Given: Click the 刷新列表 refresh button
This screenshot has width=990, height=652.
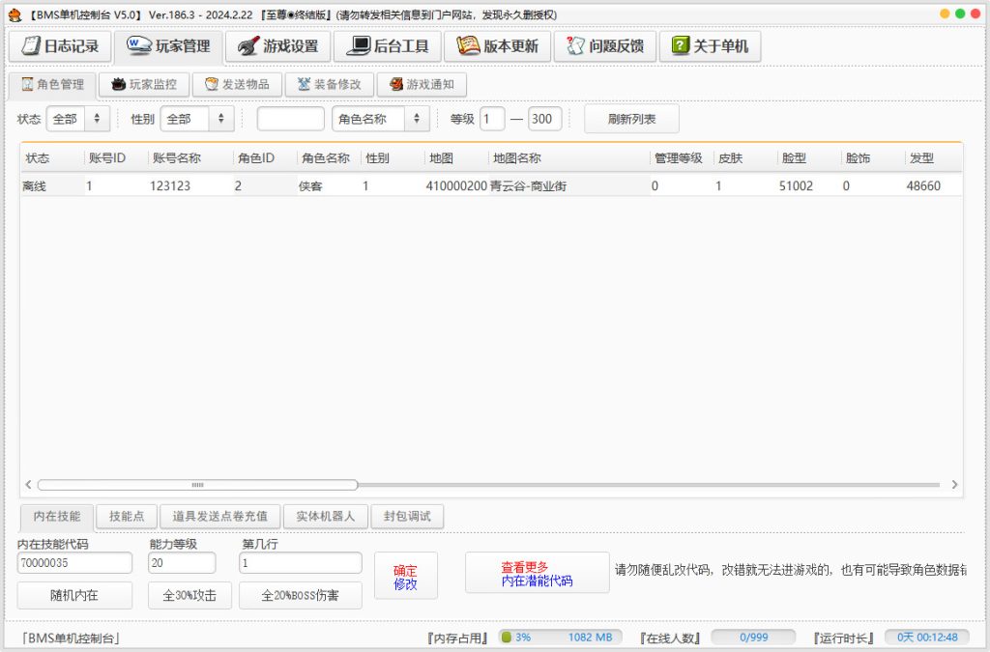Looking at the screenshot, I should [631, 119].
